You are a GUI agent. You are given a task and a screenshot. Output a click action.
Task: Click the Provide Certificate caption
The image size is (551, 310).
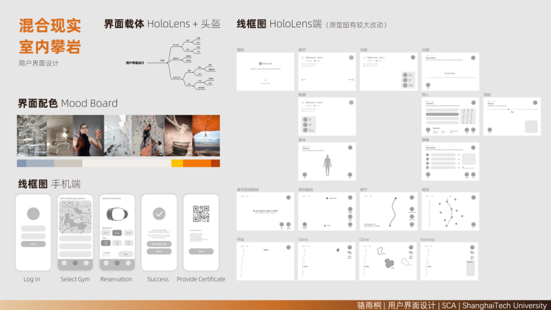pyautogui.click(x=201, y=279)
